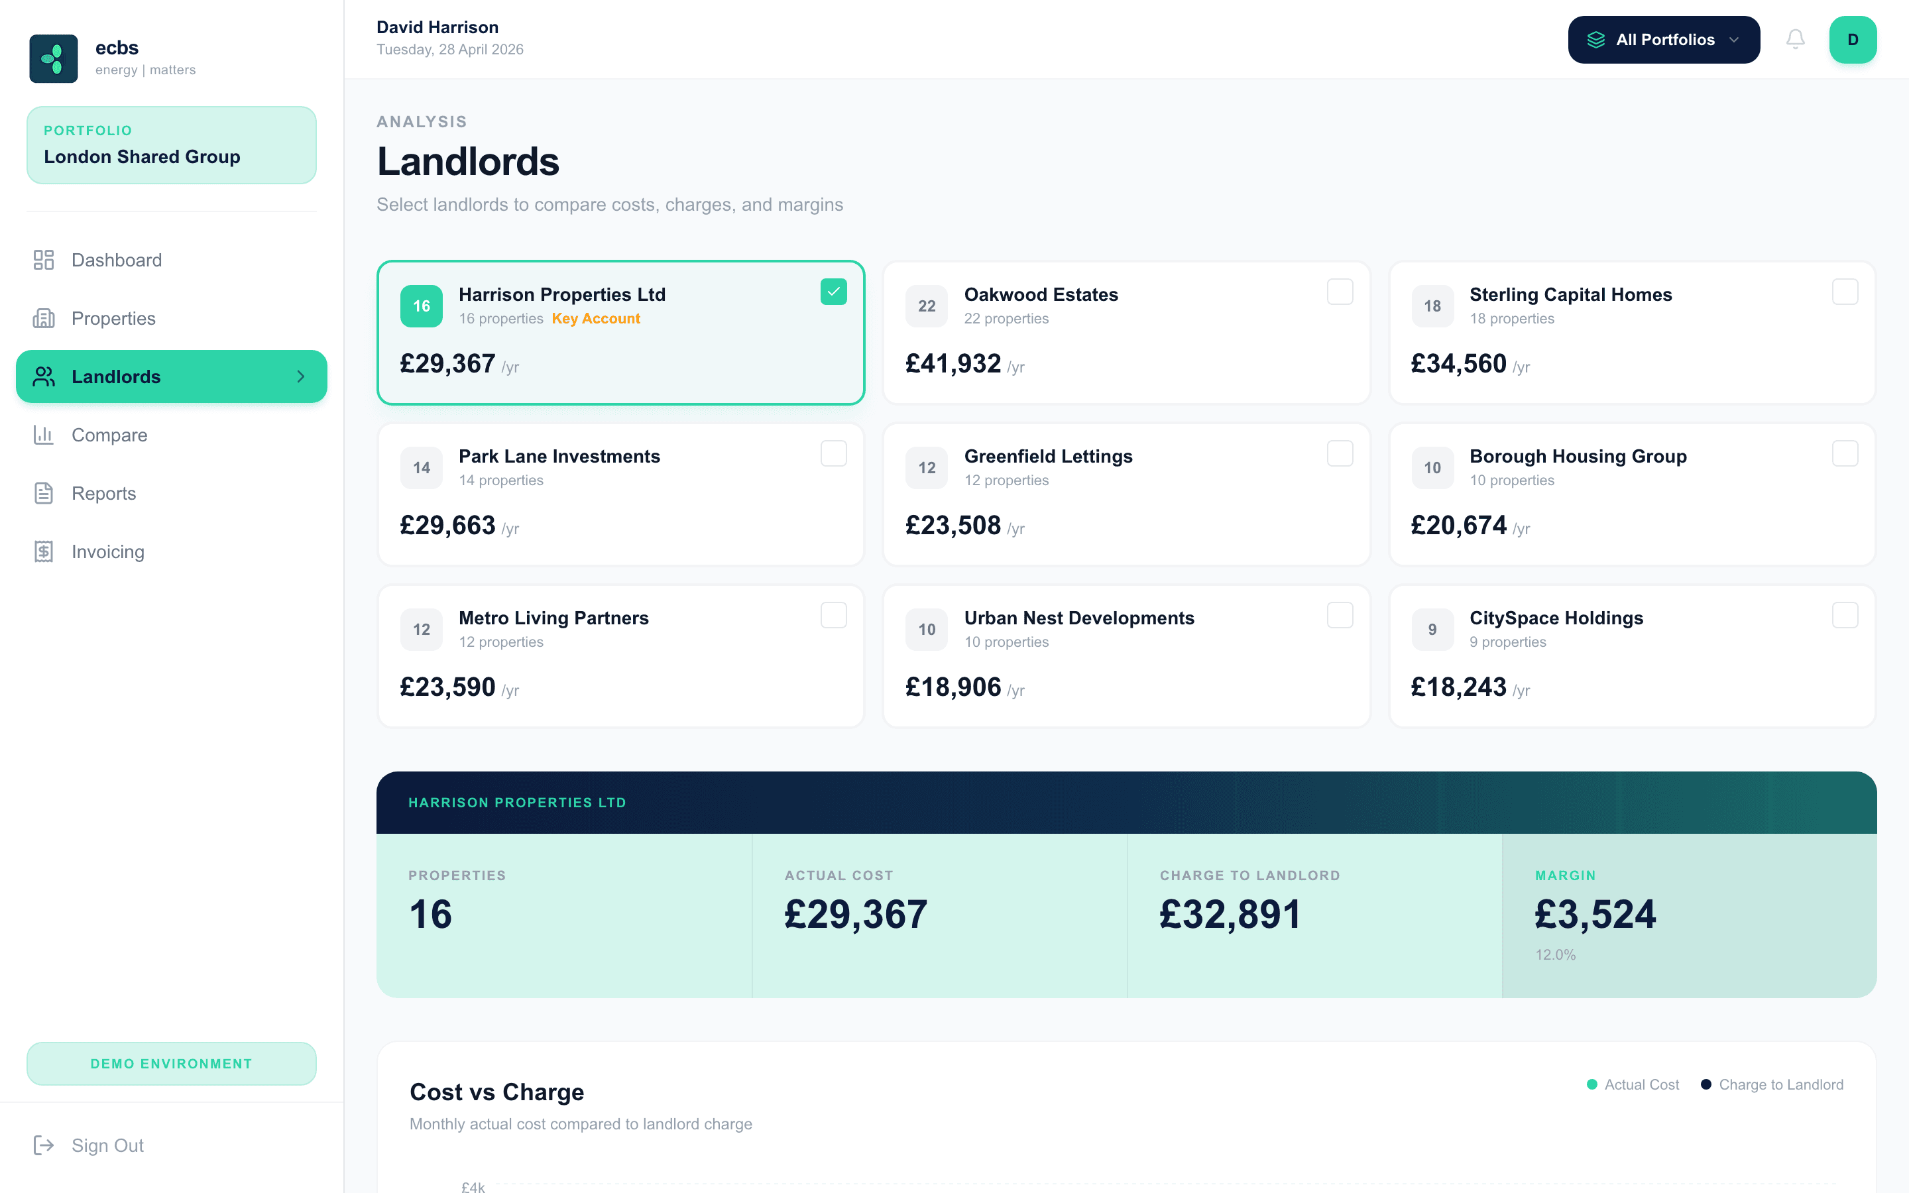The height and width of the screenshot is (1193, 1909).
Task: Click the 18 badge on Sterling Capital Homes
Action: click(x=1432, y=306)
